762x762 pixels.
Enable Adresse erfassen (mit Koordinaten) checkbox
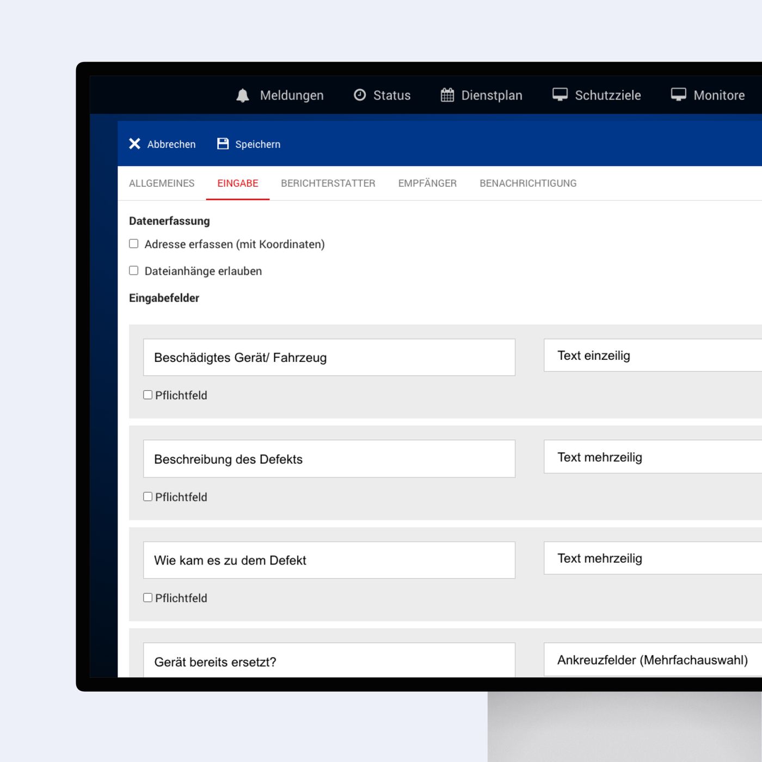134,244
